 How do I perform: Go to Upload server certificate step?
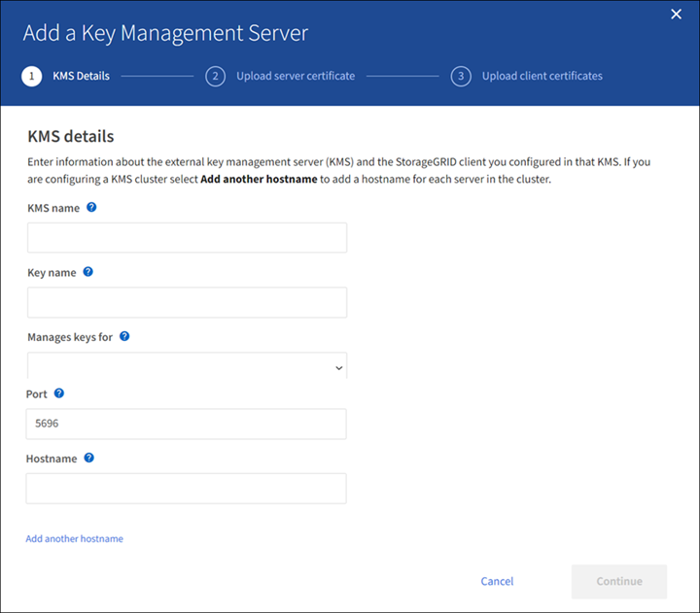click(x=295, y=76)
